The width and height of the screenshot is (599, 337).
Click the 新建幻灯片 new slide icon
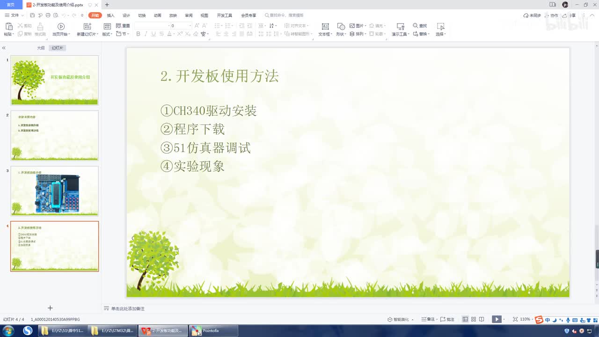point(87,26)
